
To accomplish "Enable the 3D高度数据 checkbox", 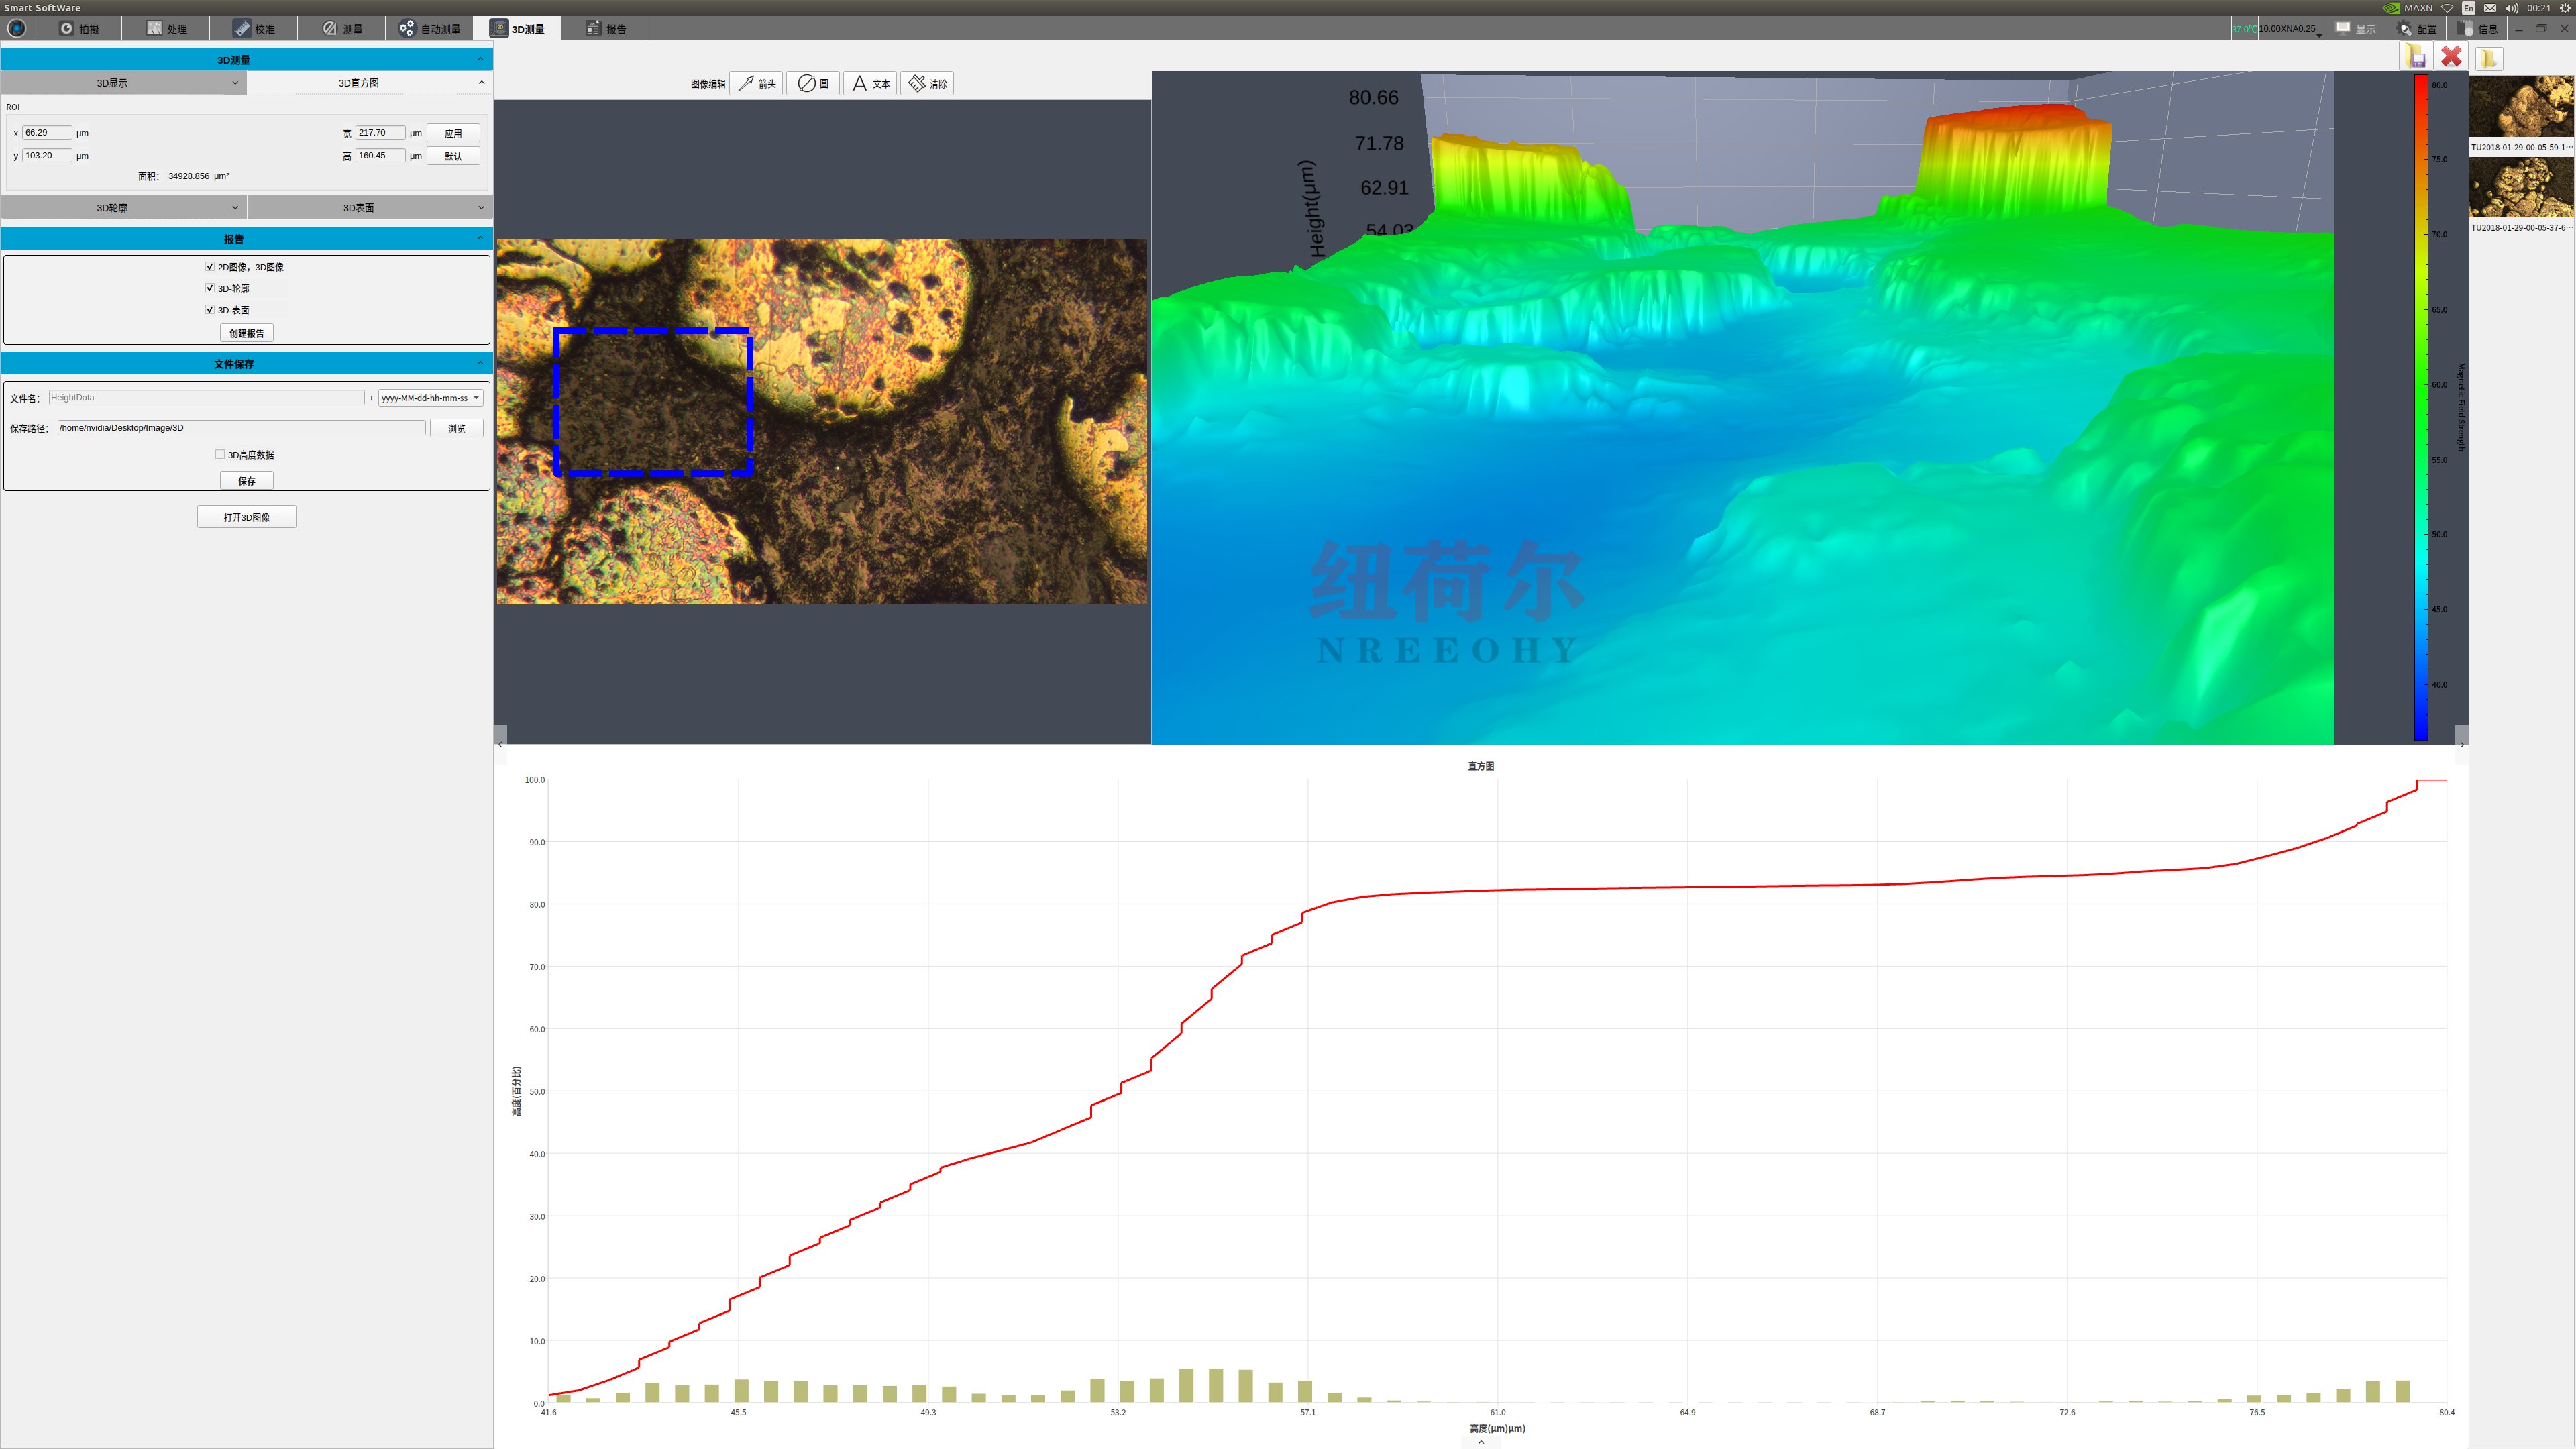I will point(220,455).
